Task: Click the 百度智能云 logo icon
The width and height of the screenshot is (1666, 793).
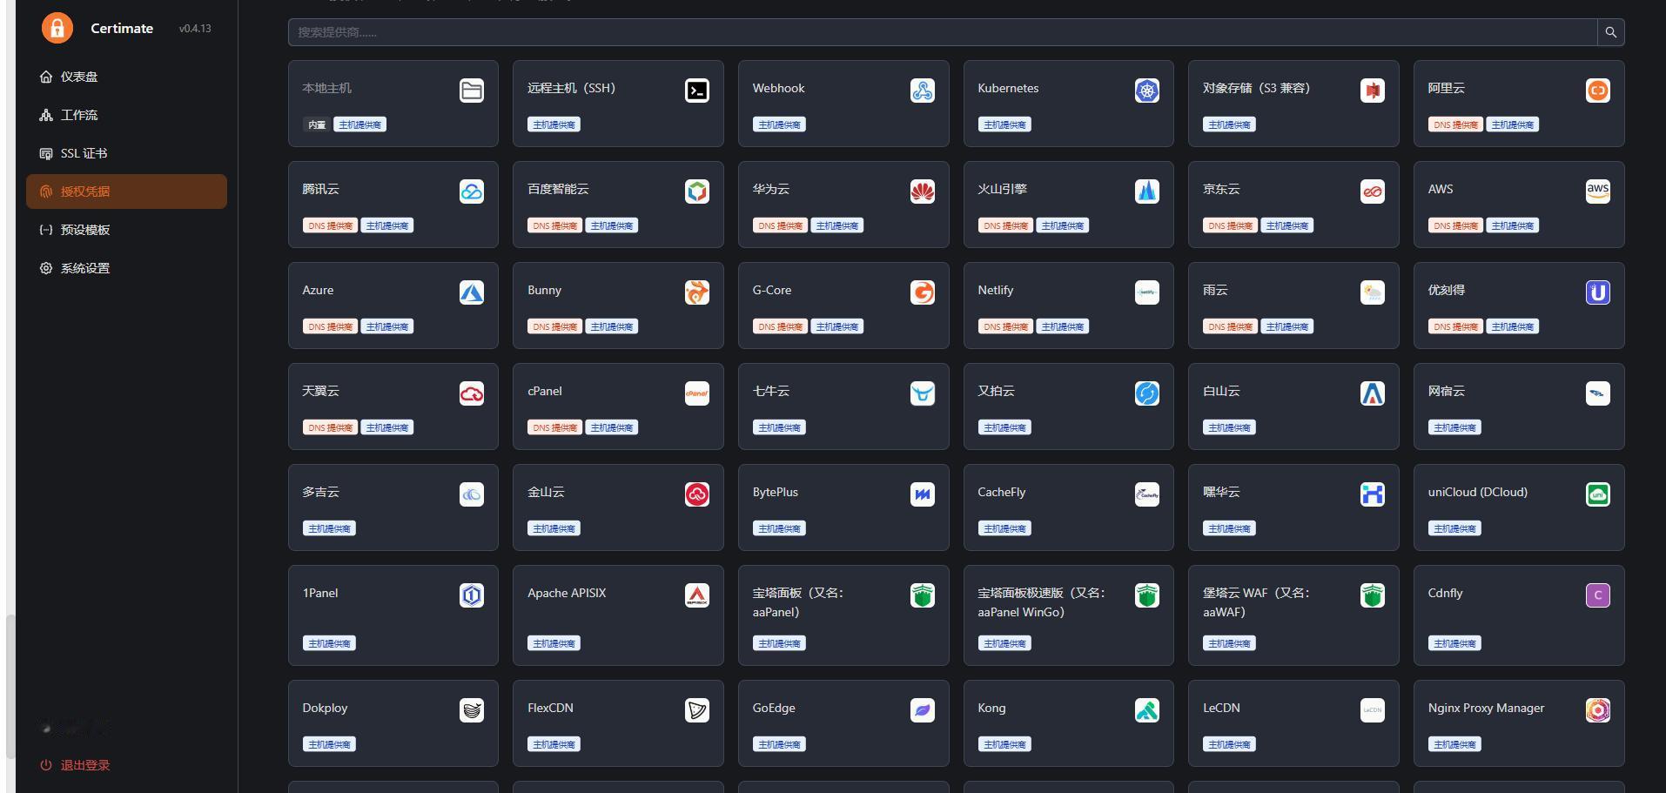Action: coord(696,192)
